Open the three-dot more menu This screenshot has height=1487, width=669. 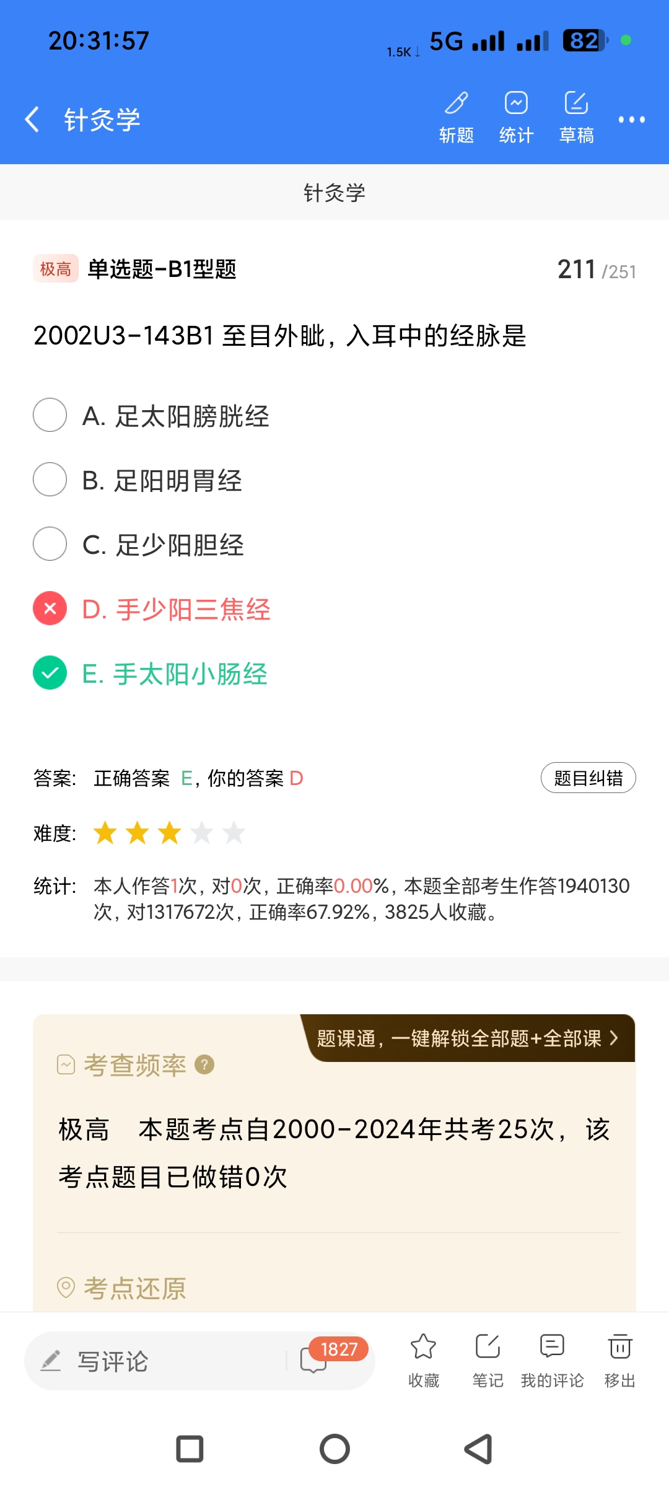tap(631, 120)
